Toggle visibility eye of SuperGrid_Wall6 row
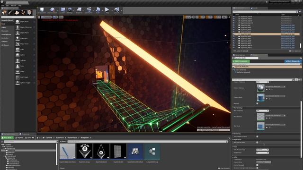Viewport: 303px width, 170px height. 233,36
